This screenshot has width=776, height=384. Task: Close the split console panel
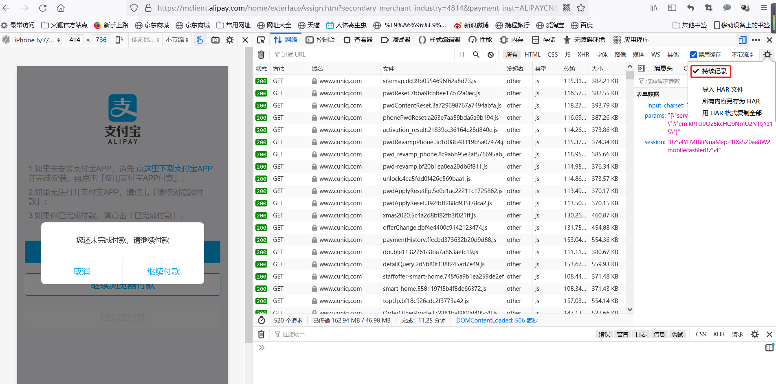click(769, 334)
